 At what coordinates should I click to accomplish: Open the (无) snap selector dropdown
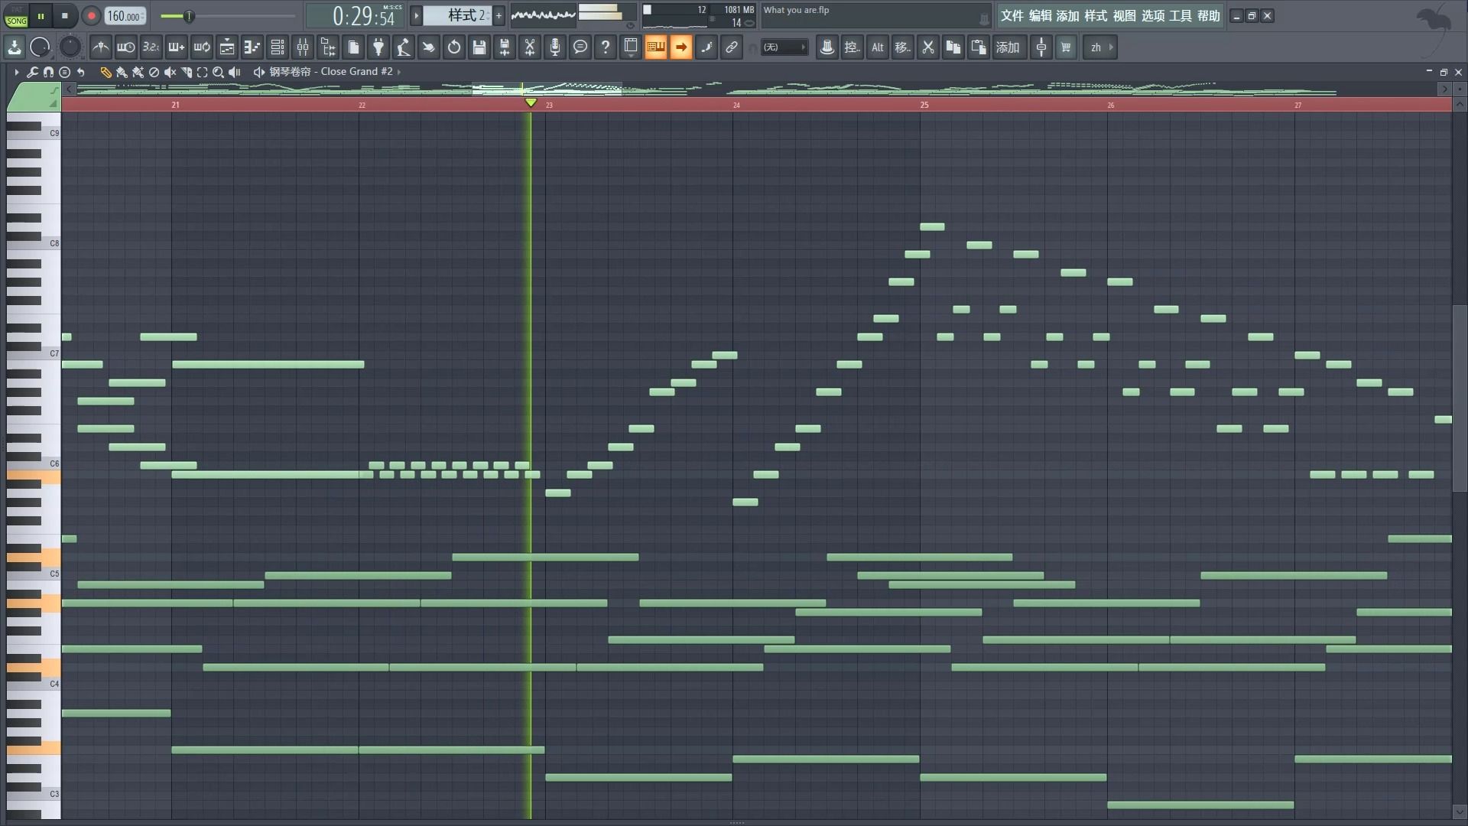[784, 47]
